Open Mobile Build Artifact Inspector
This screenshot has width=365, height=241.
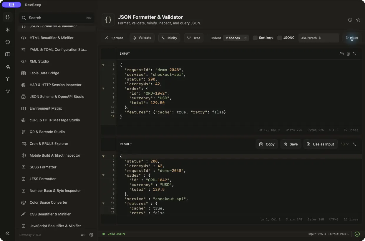click(57, 155)
